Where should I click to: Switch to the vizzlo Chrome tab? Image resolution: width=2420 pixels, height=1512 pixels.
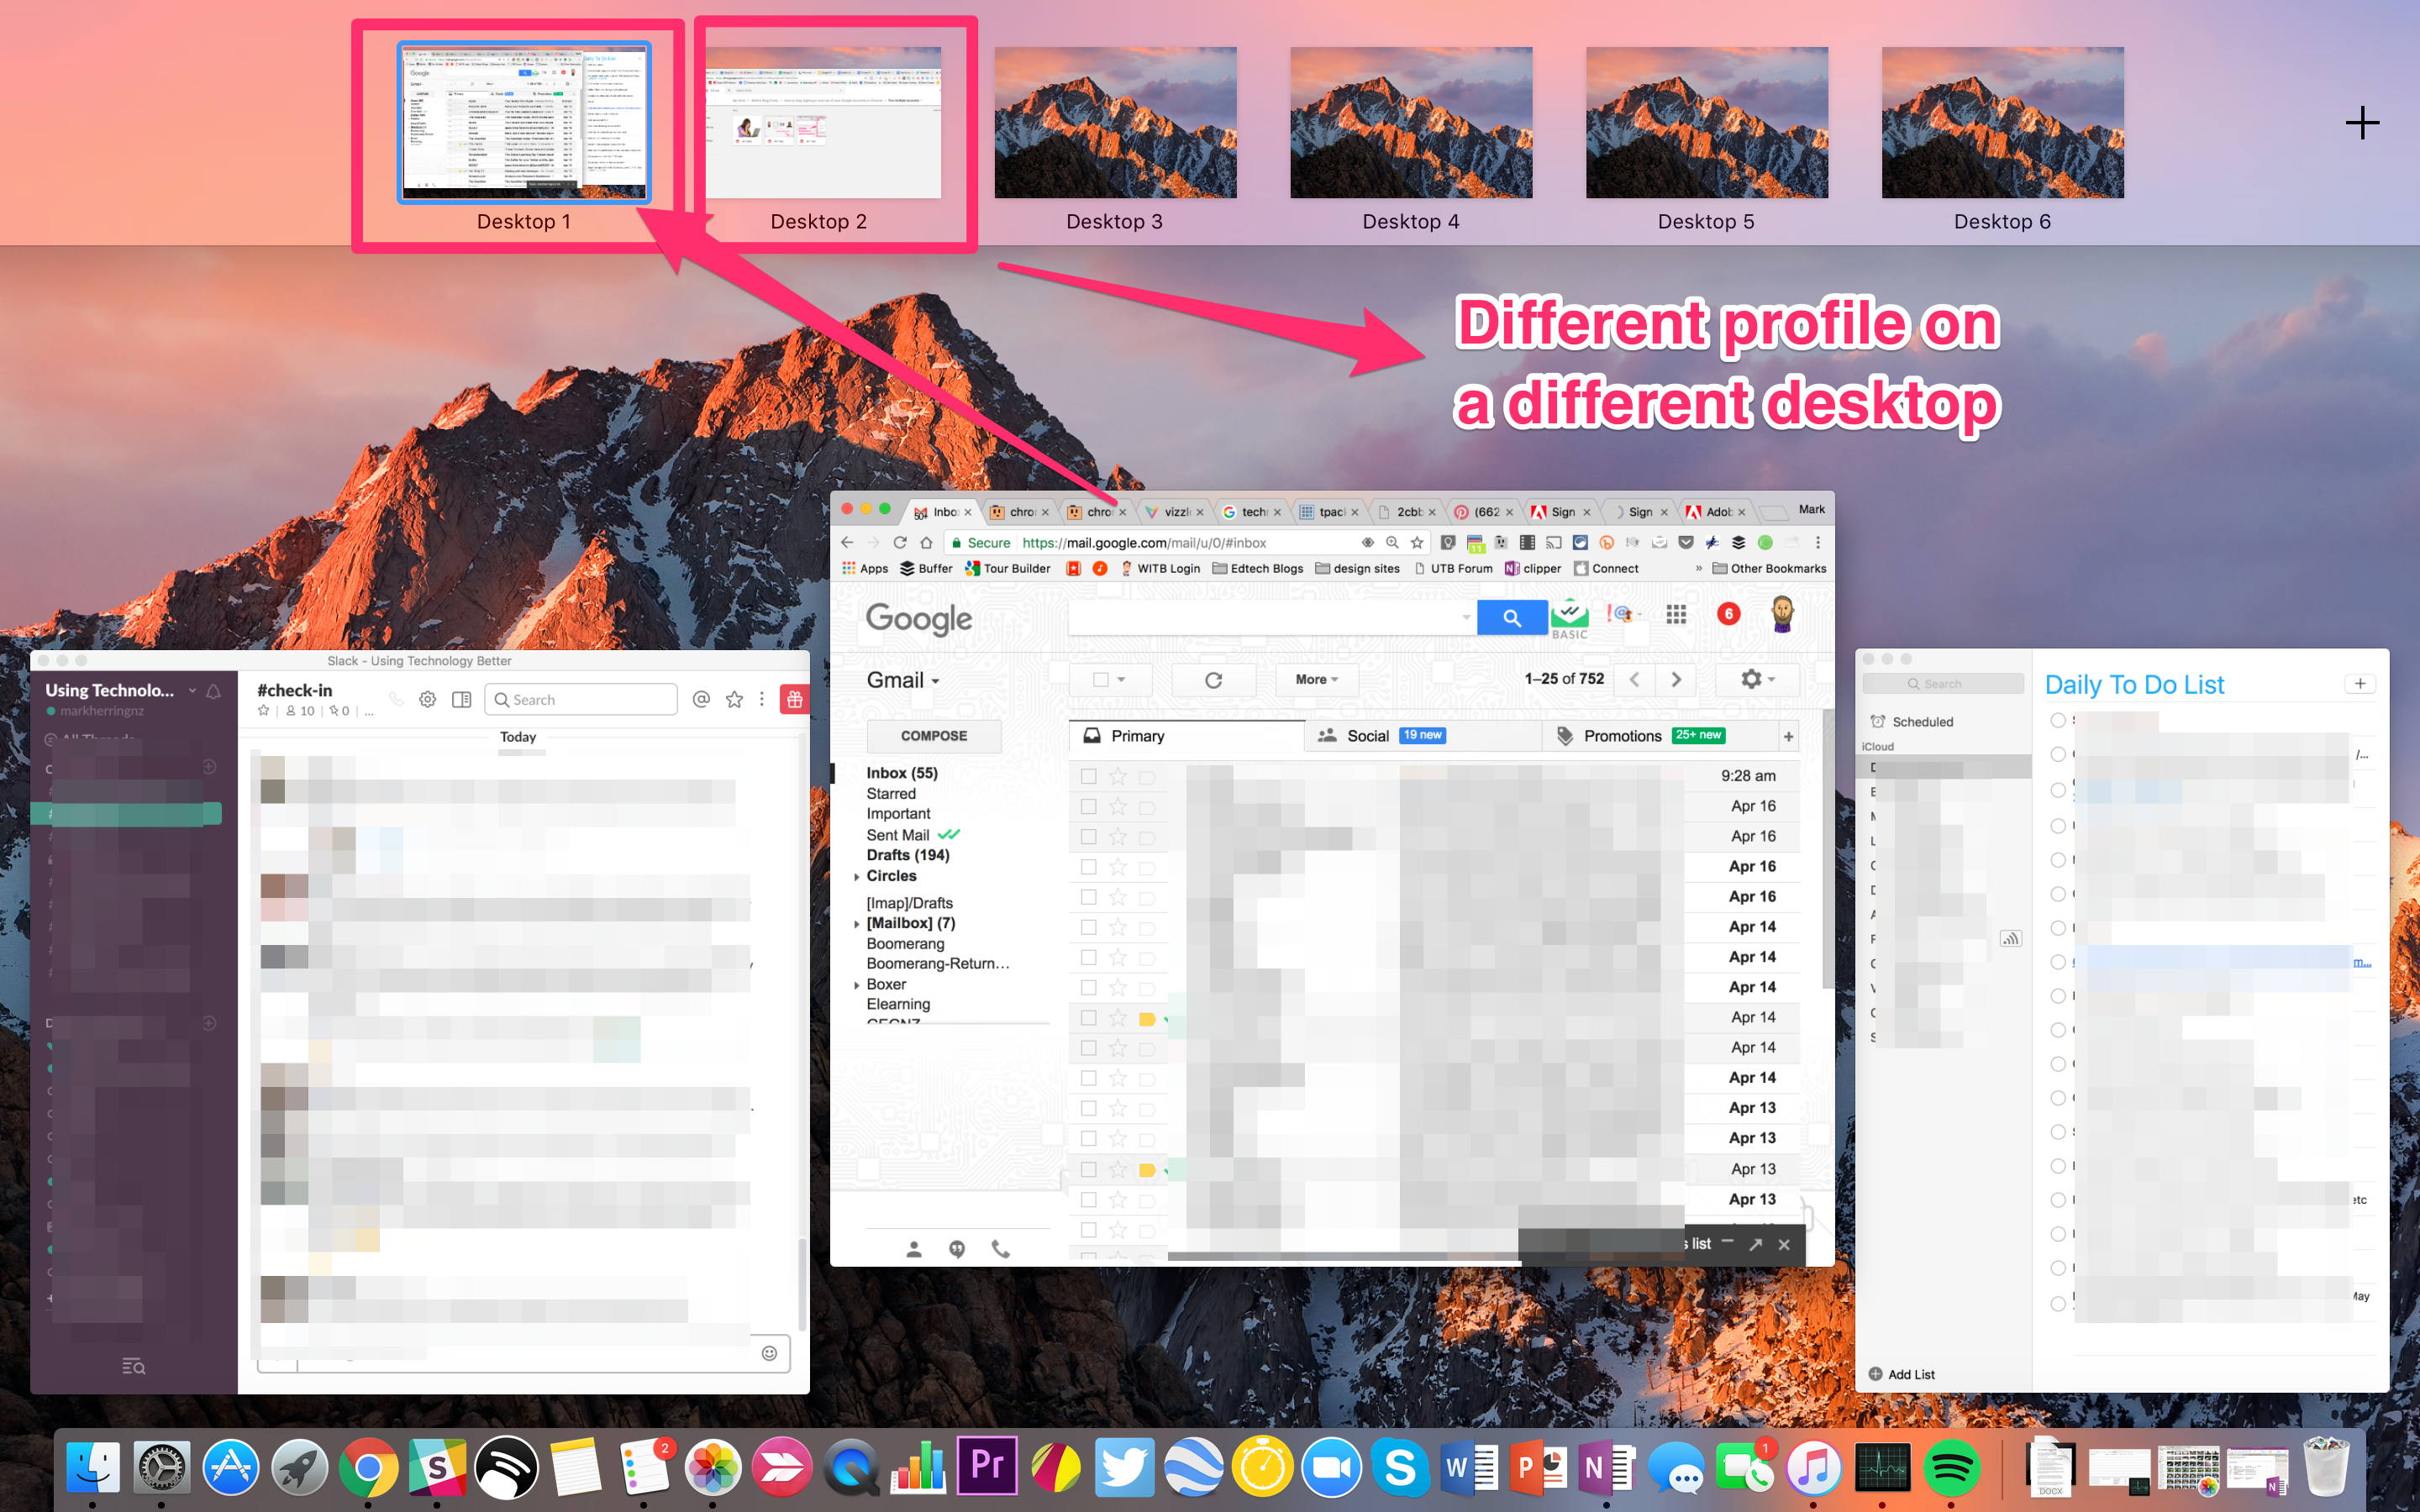click(1176, 512)
